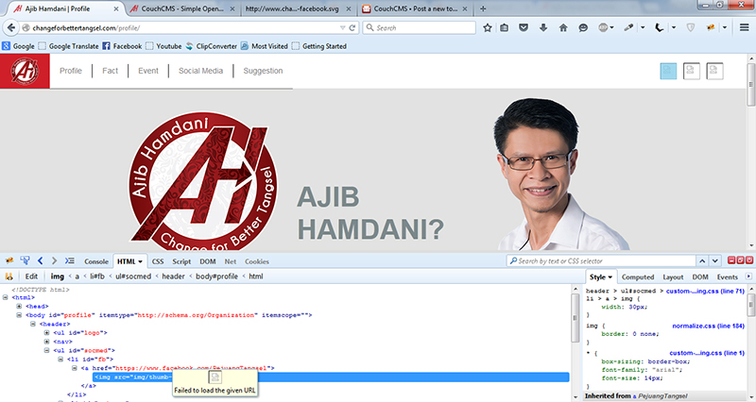Open the Downloads arrow icon

pos(543,28)
